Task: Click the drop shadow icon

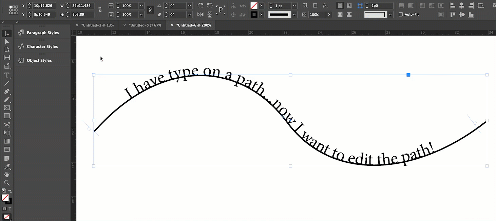Action: [315, 5]
